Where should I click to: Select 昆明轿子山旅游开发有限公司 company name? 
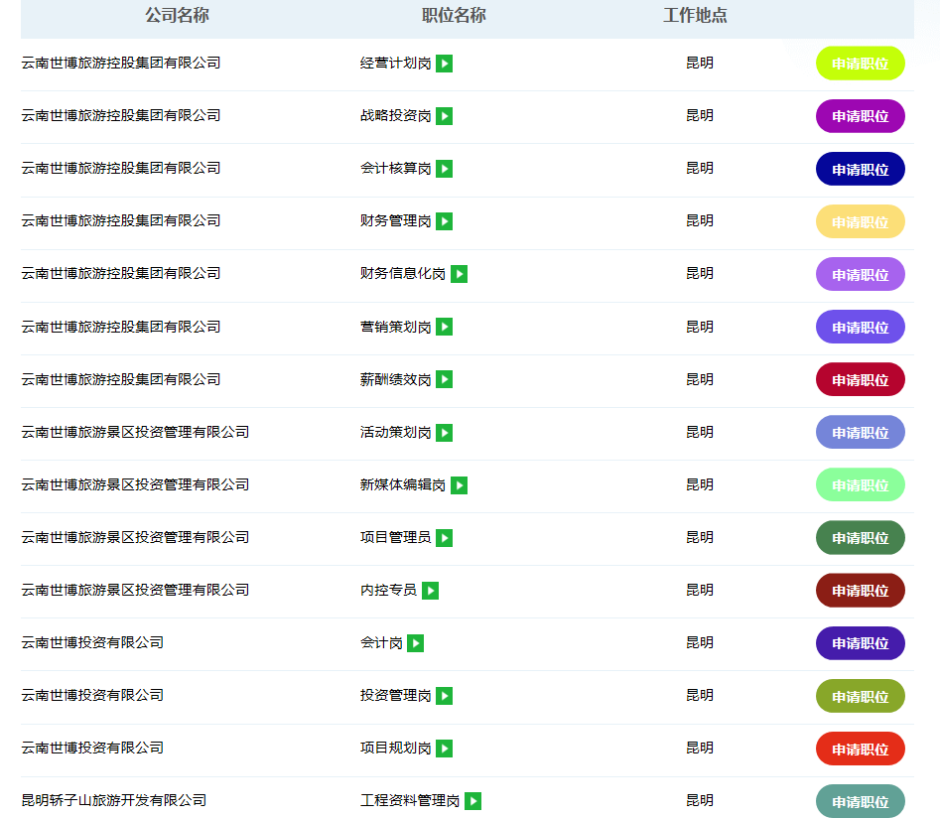pyautogui.click(x=114, y=800)
